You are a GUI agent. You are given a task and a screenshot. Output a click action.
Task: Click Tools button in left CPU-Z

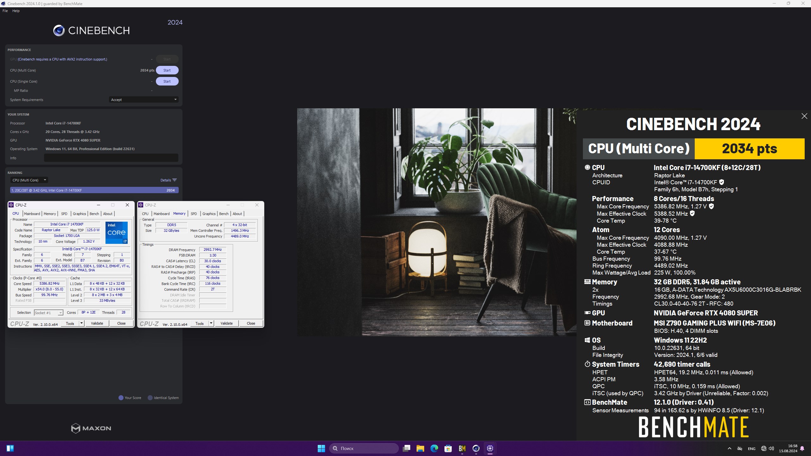(x=70, y=323)
